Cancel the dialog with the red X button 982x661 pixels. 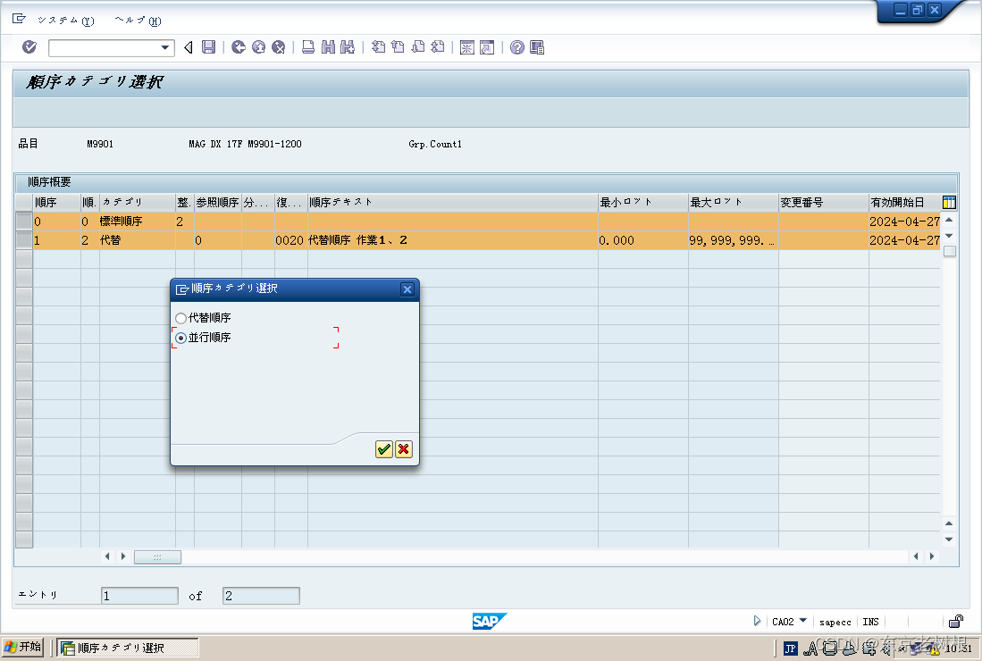click(404, 449)
